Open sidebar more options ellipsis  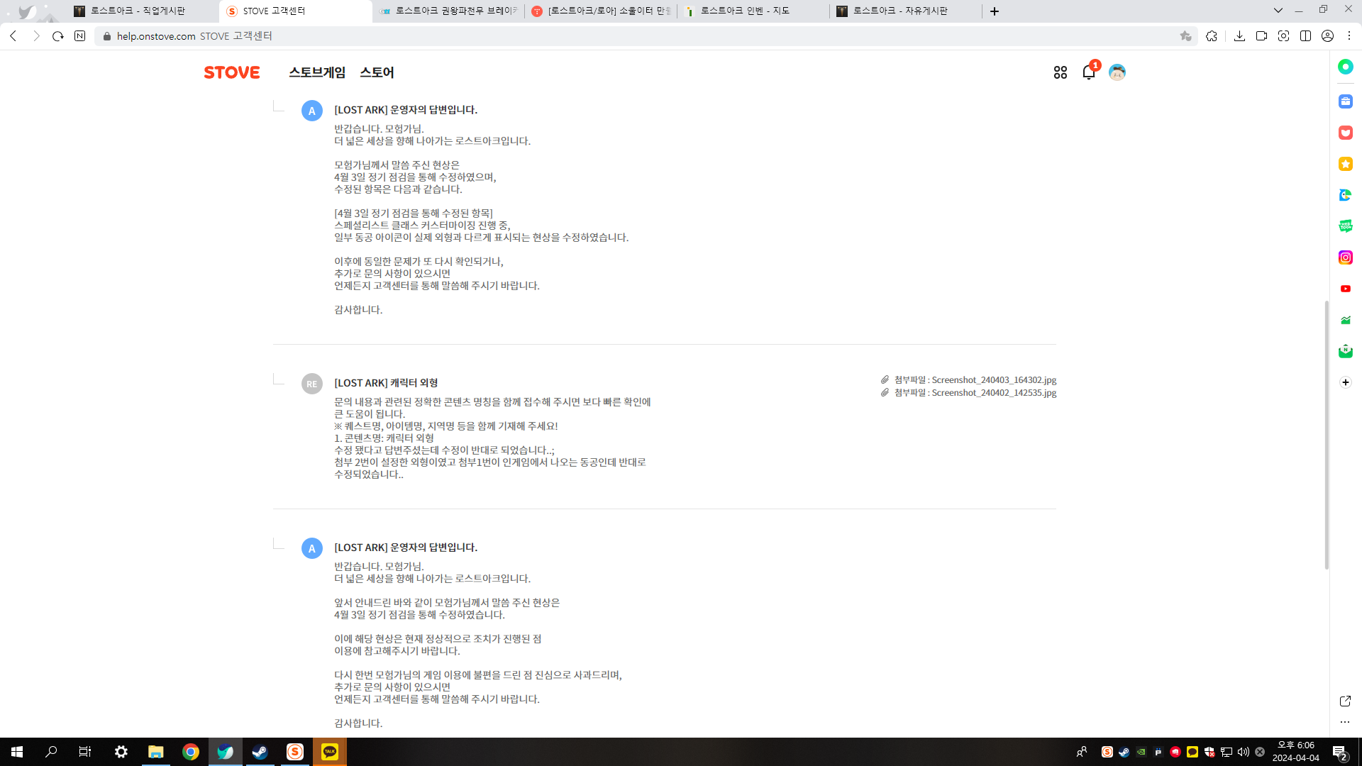click(x=1345, y=722)
